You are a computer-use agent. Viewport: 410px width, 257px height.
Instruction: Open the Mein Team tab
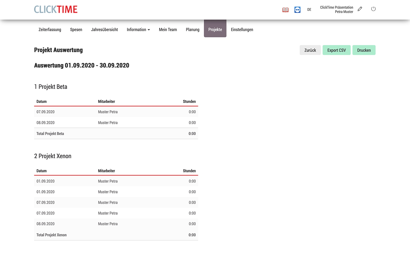click(x=168, y=30)
